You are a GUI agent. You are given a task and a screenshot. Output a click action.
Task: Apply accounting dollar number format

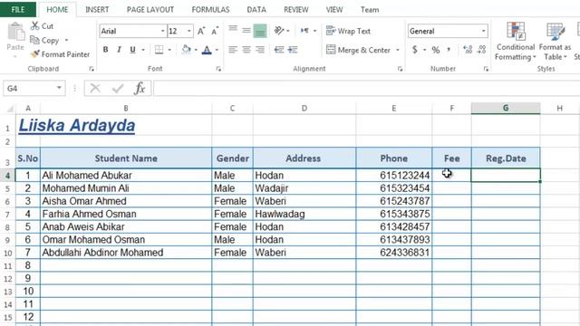click(x=415, y=50)
